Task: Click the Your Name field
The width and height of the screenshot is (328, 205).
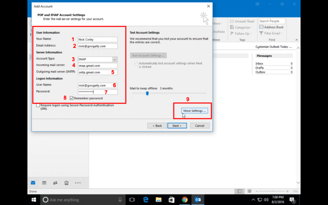Action: [x=97, y=40]
